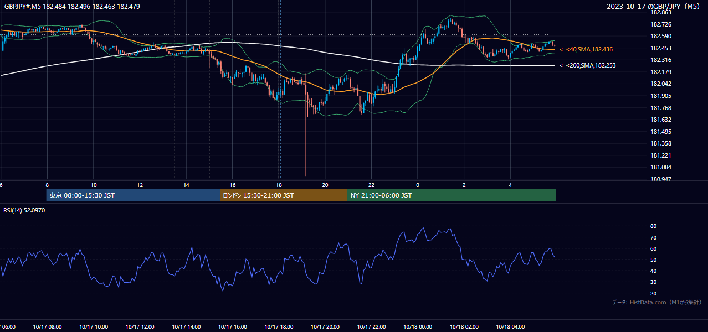
Task: Click RSI scale value 30
Action: pos(653,282)
